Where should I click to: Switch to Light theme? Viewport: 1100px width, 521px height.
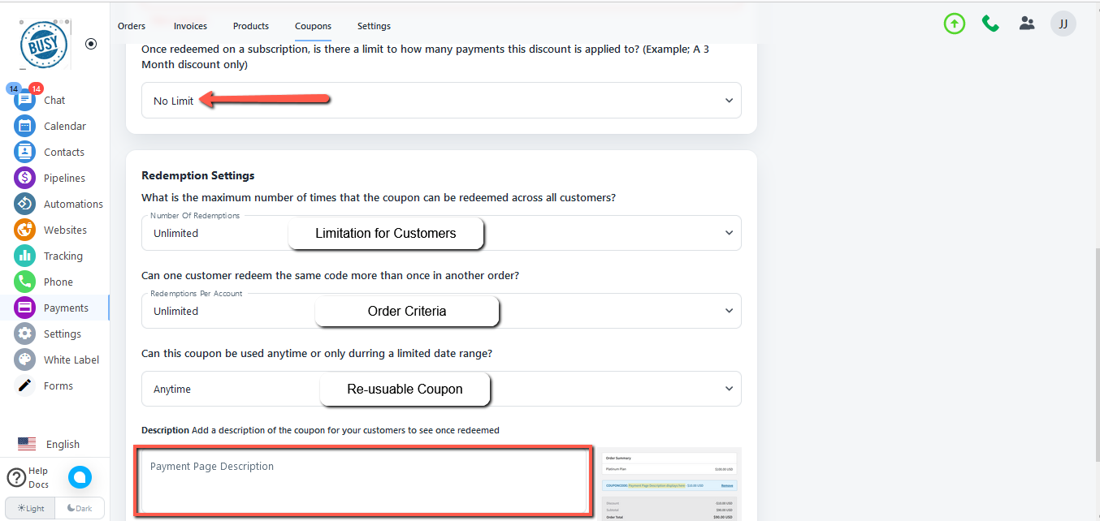31,508
